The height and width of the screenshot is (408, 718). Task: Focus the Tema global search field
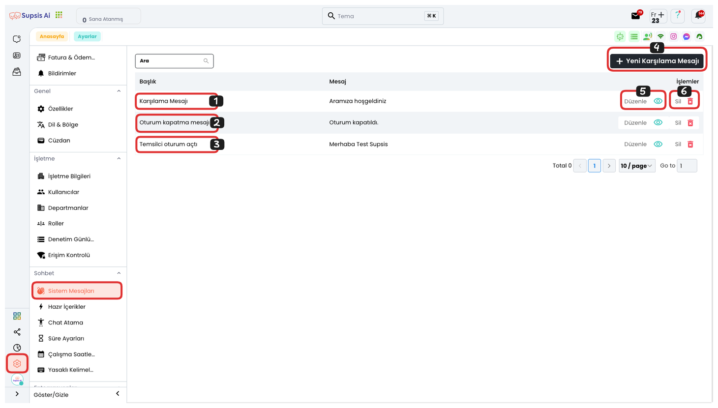383,16
